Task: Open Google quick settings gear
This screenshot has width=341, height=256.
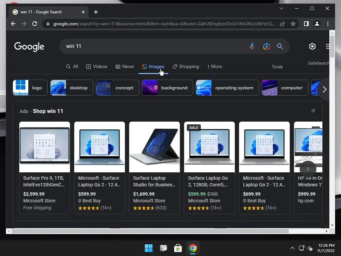Action: point(312,46)
